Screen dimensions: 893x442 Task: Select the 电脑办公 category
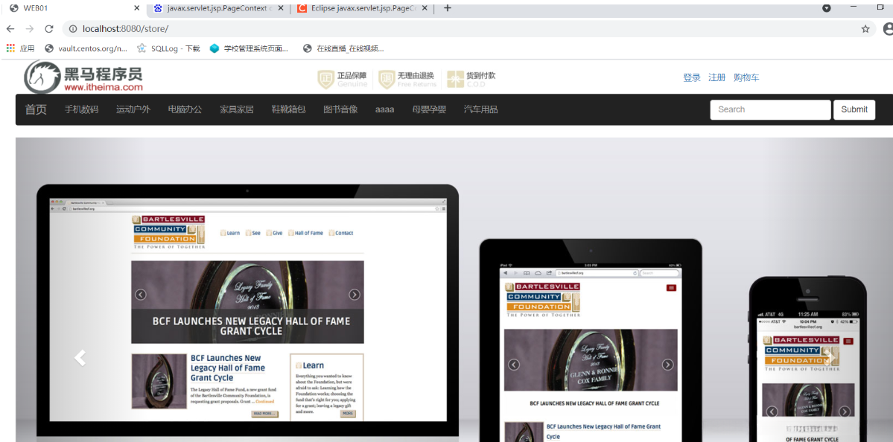(185, 109)
